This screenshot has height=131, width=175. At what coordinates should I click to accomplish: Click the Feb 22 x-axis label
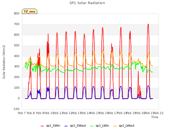[x=159, y=113]
